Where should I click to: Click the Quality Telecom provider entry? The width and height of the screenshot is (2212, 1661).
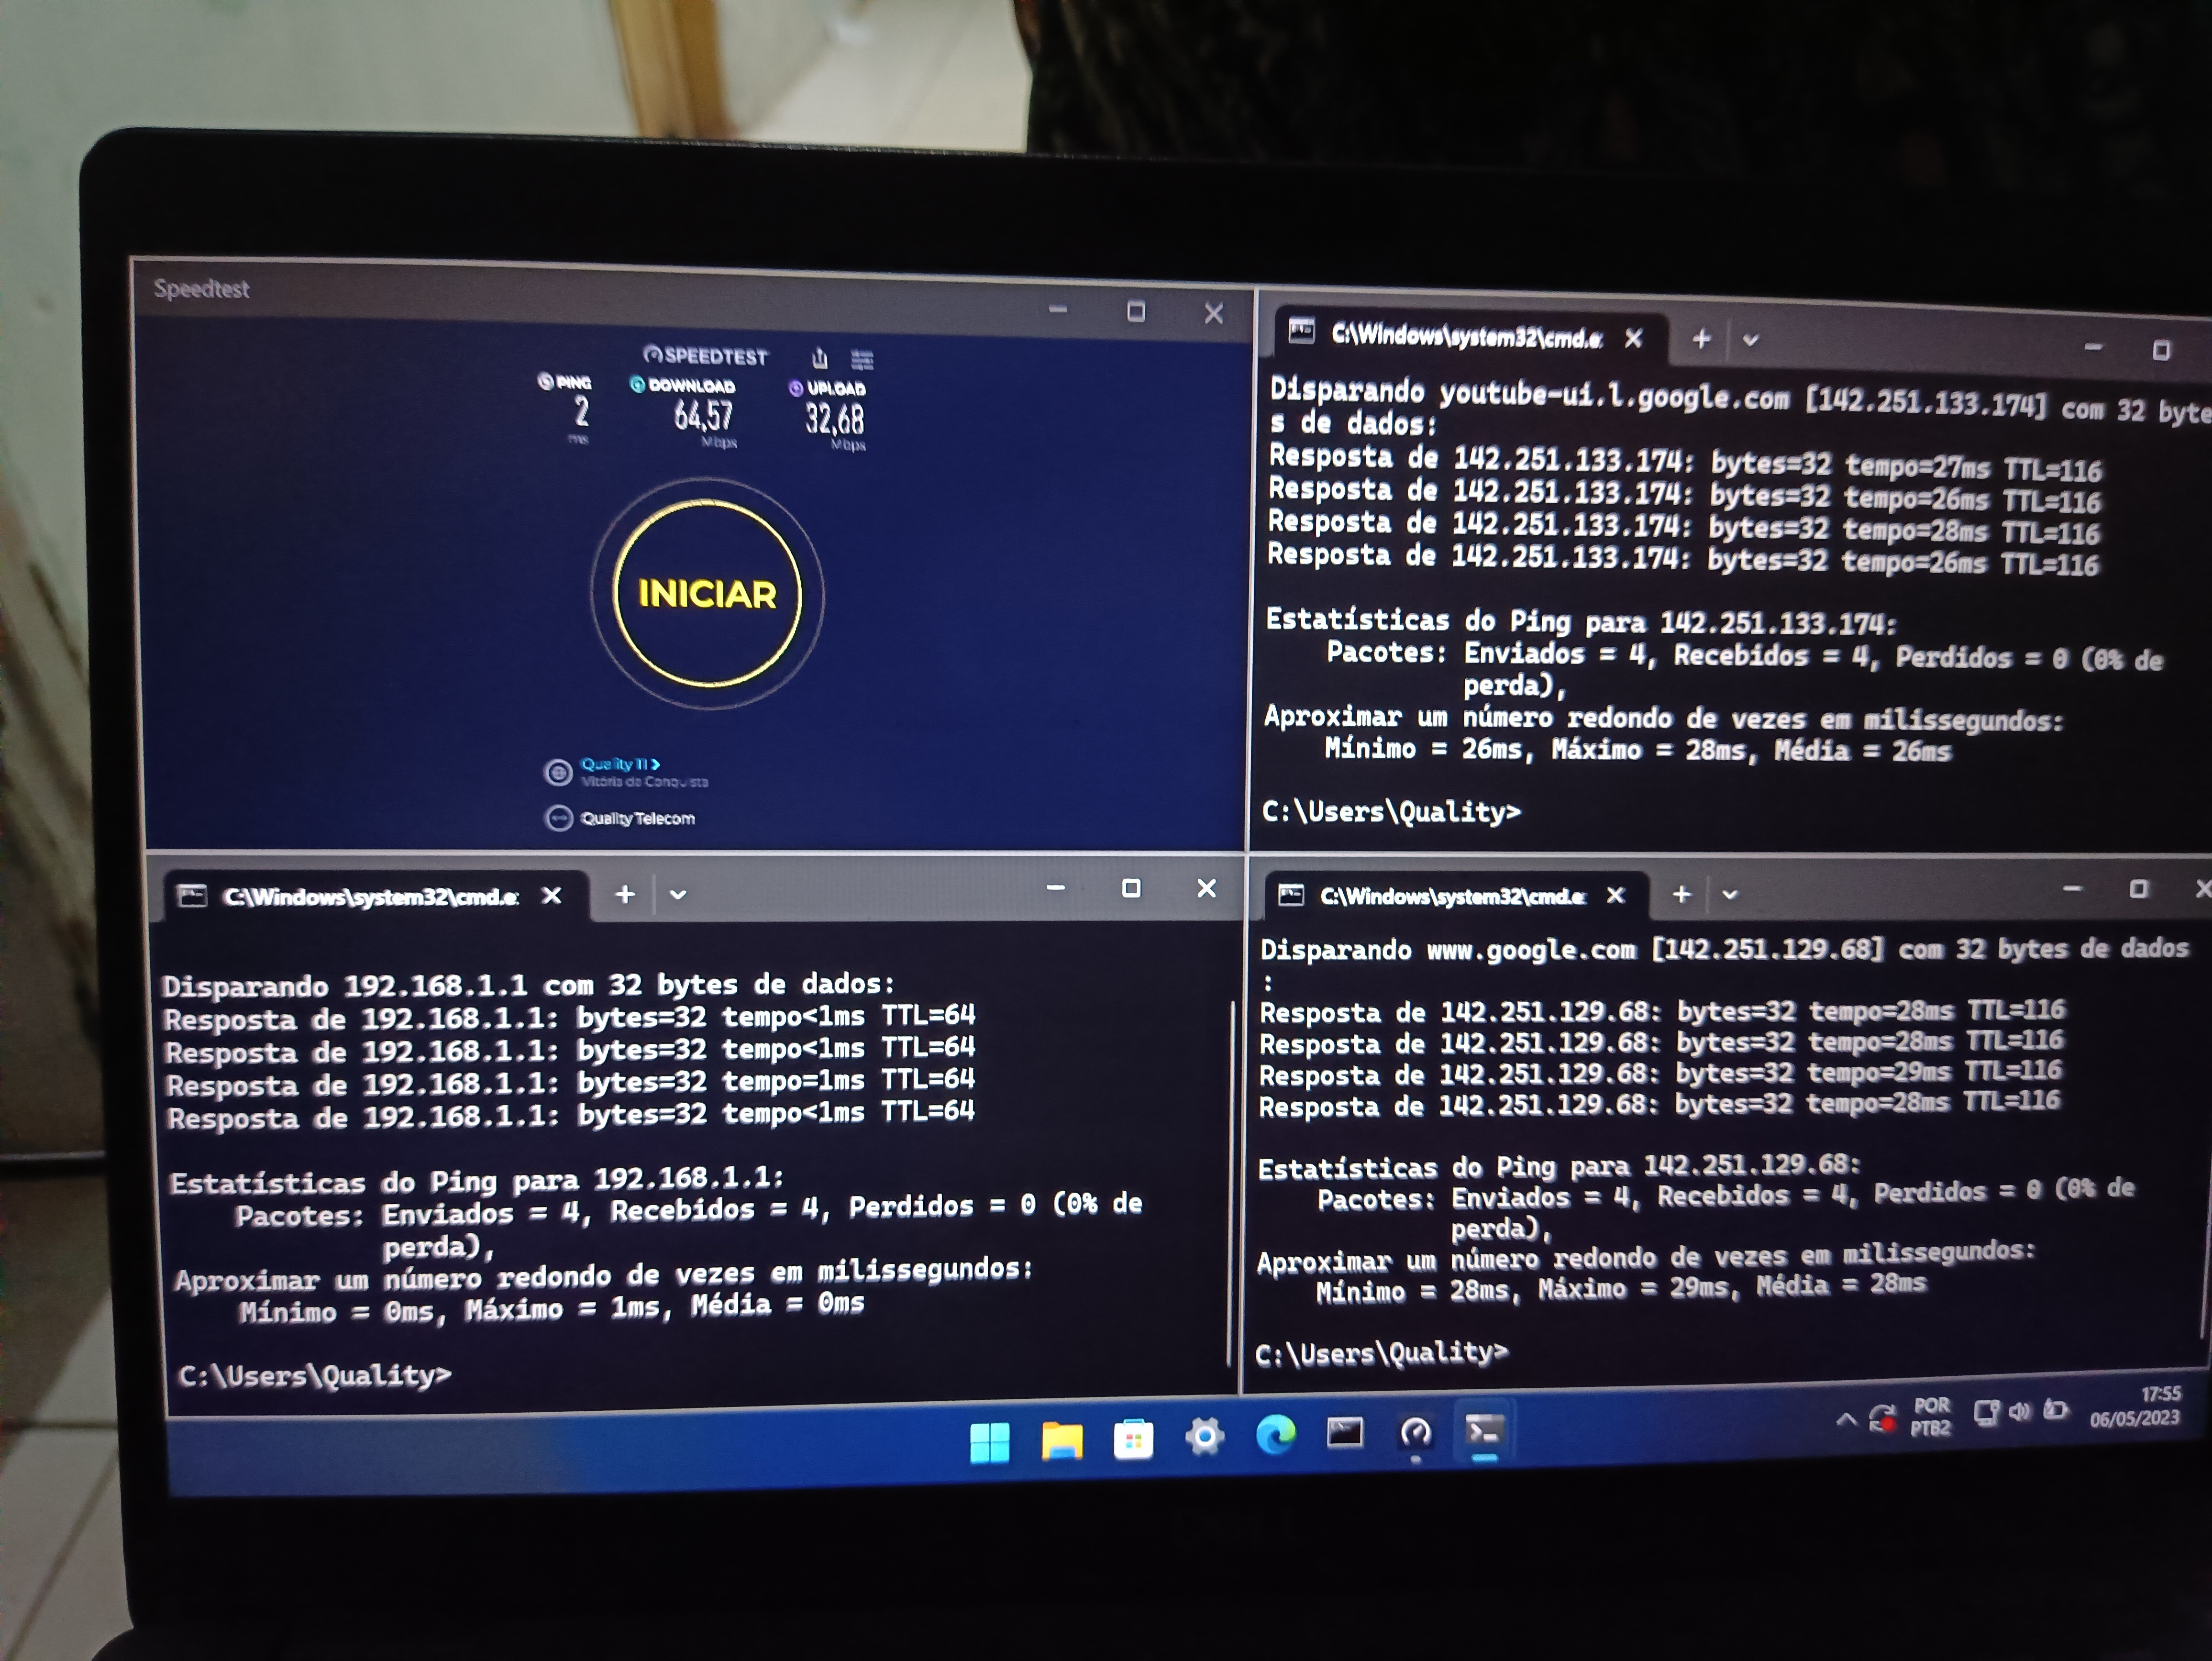637,818
